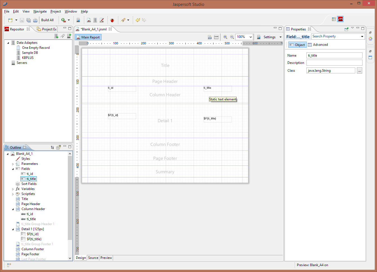Click the Build All button
Viewport: 377px width, 272px height.
click(x=47, y=20)
